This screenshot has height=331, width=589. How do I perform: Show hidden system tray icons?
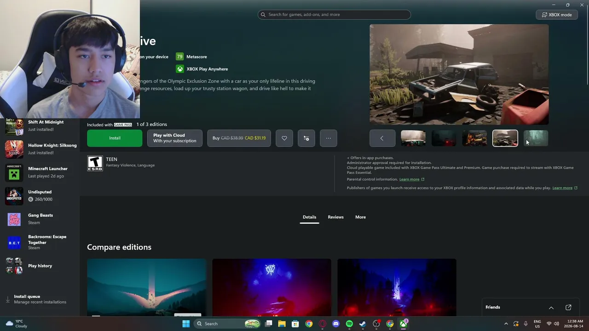pyautogui.click(x=506, y=324)
